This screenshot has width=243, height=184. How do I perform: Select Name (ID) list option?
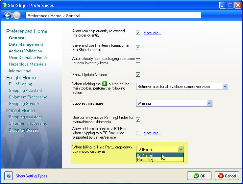tap(160, 160)
